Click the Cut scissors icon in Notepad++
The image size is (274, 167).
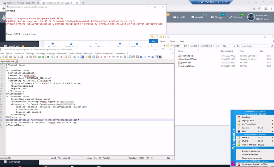point(27,57)
